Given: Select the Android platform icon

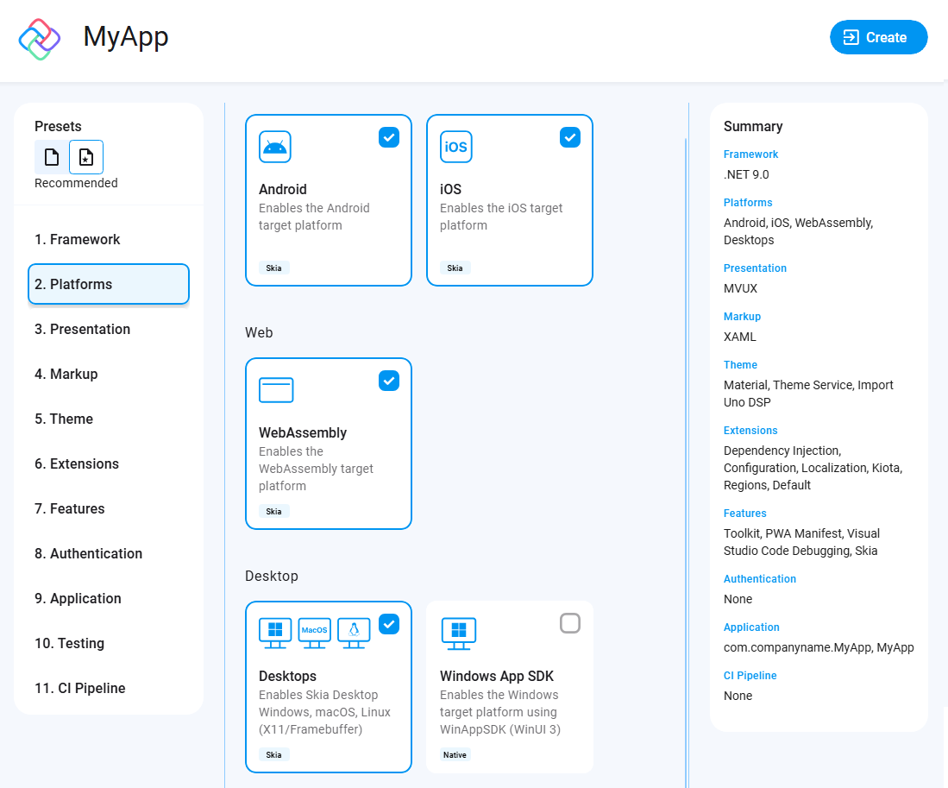Looking at the screenshot, I should coord(274,147).
